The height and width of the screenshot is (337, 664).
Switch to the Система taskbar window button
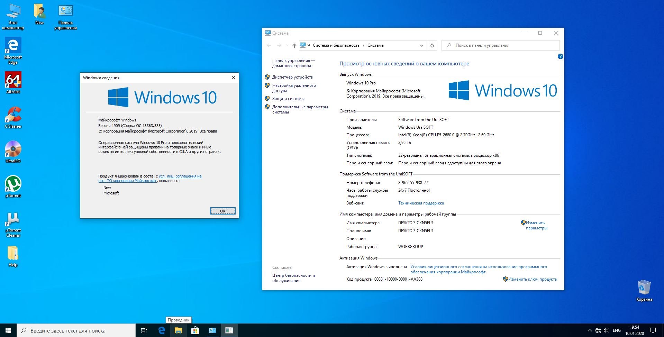(212, 330)
